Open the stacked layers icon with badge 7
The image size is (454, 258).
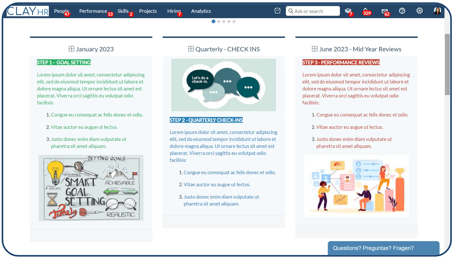(x=348, y=11)
